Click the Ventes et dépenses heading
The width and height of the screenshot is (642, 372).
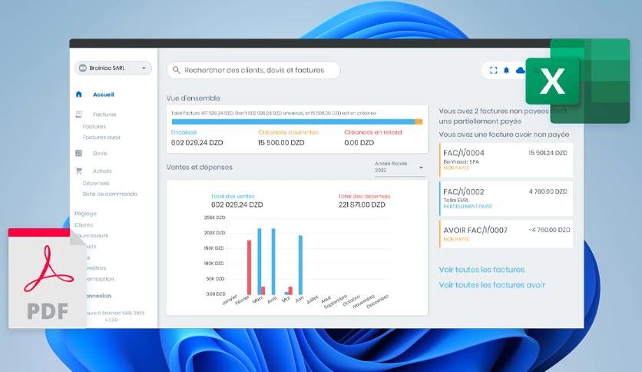click(200, 167)
